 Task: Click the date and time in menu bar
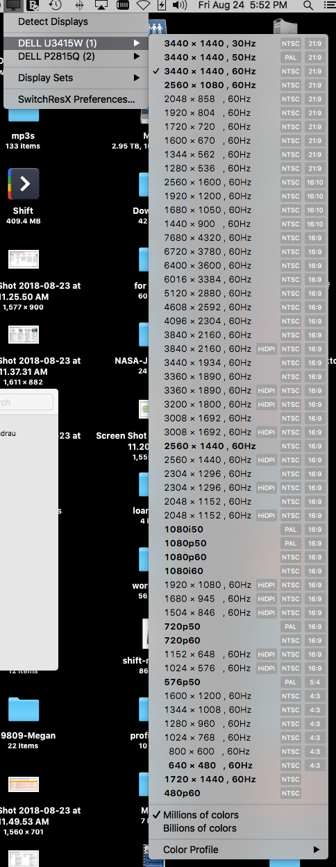(x=242, y=6)
